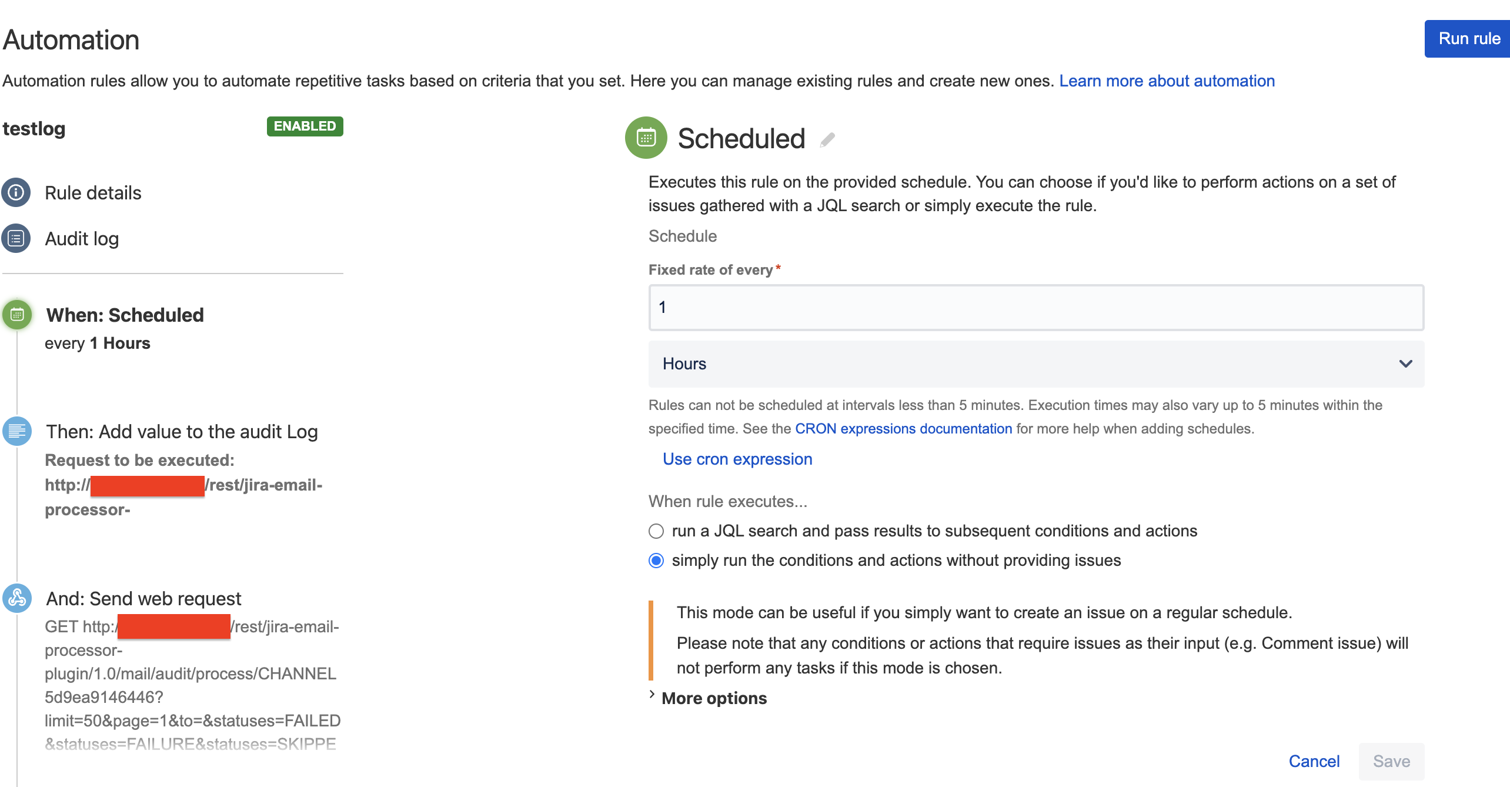Viewport: 1510px width, 787px height.
Task: Expand the More options section
Action: point(714,698)
